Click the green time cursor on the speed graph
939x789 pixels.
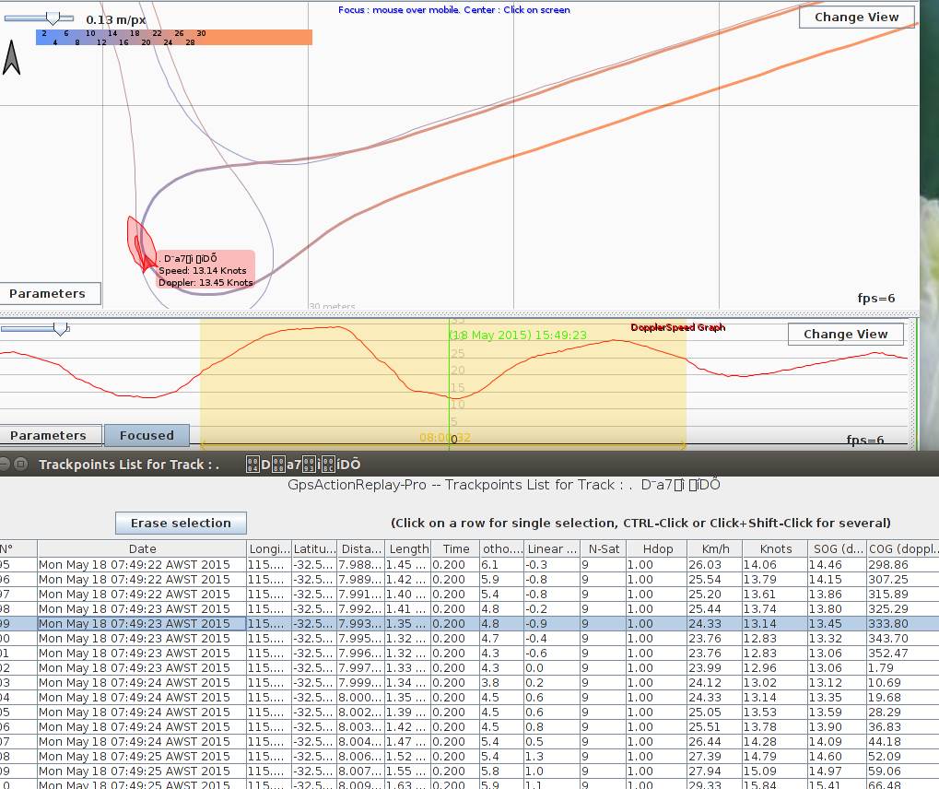click(451, 387)
